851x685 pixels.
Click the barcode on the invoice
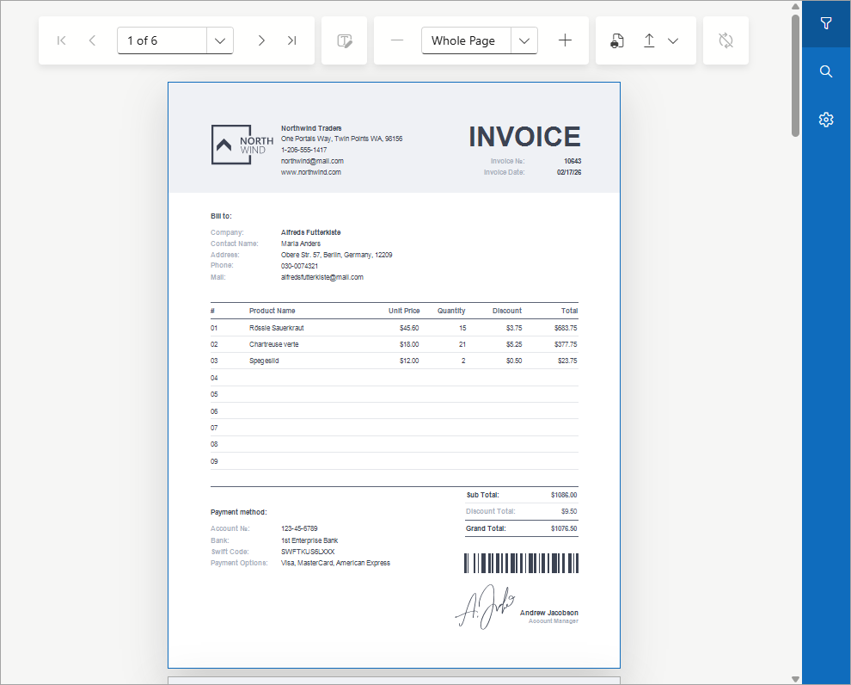522,564
